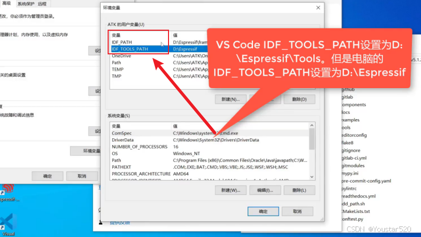The image size is (421, 237).
Task: Select add_path.sh in file explorer
Action: [x=353, y=204]
